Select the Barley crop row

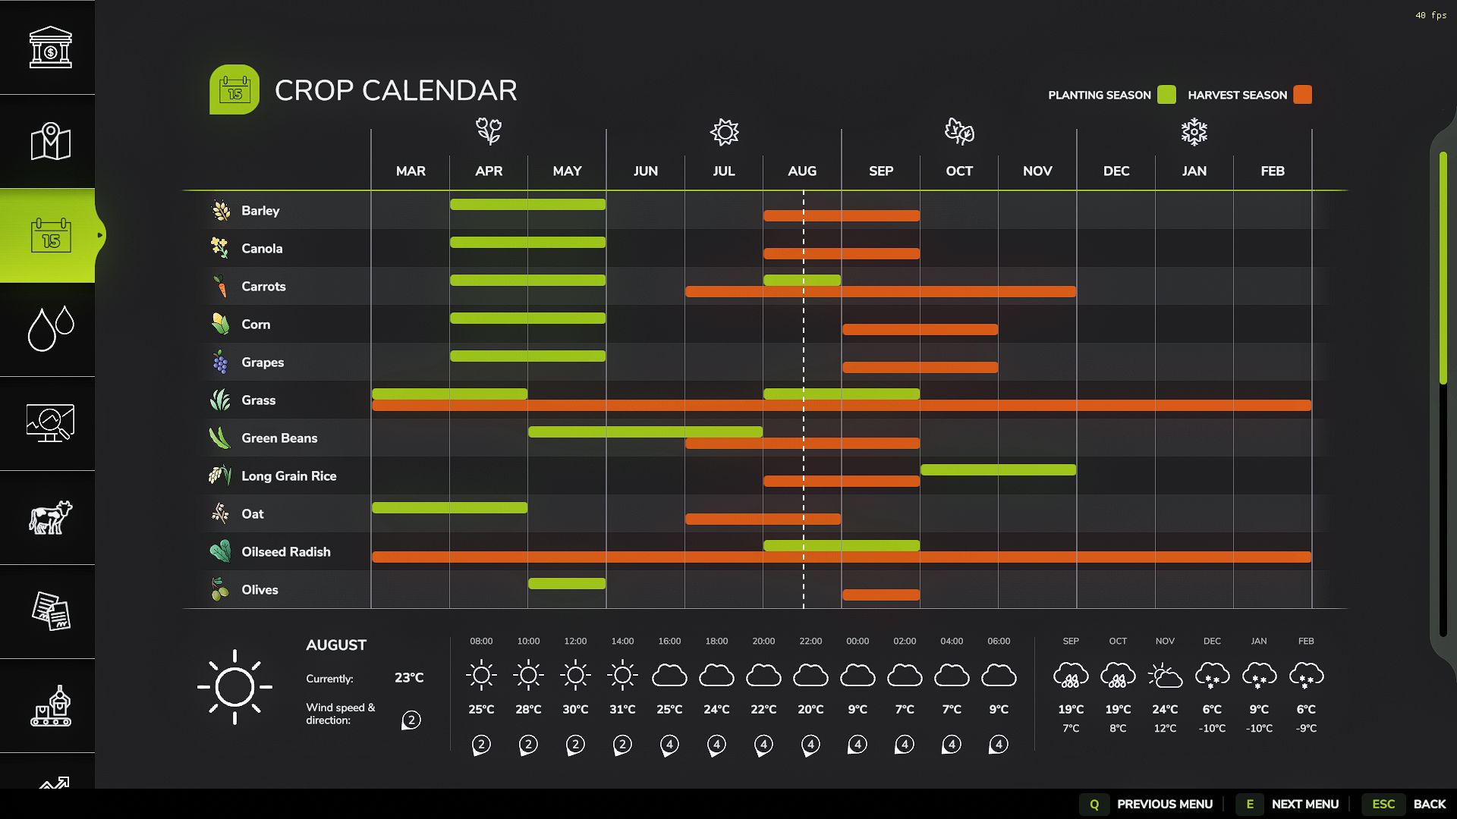pyautogui.click(x=260, y=211)
